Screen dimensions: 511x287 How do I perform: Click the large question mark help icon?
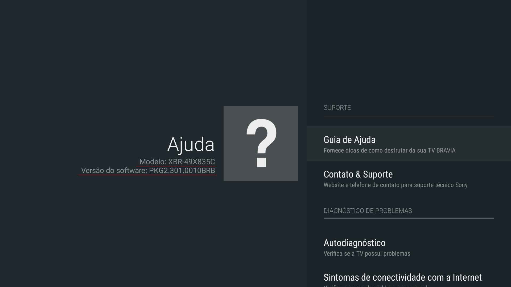pos(261,143)
